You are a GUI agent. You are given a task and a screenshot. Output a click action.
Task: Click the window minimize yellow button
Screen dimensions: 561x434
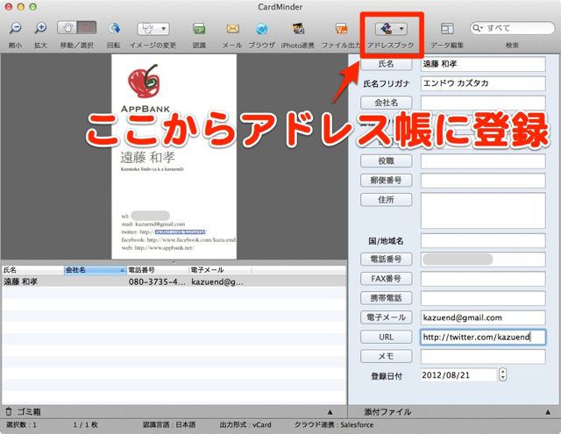[21, 7]
